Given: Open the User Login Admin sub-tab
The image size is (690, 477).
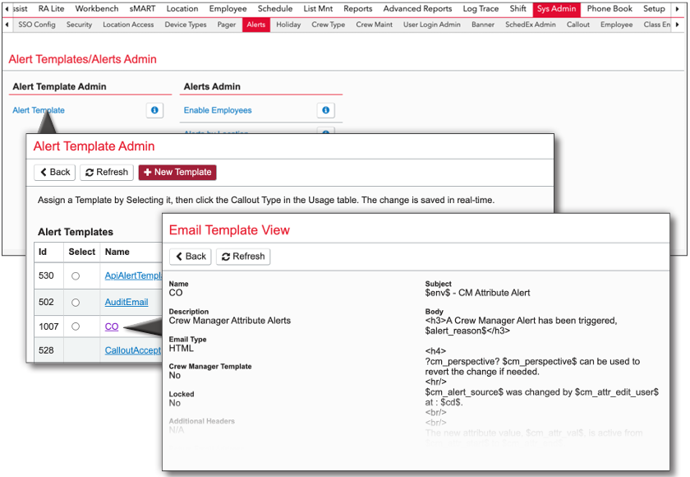Looking at the screenshot, I should click(x=432, y=25).
